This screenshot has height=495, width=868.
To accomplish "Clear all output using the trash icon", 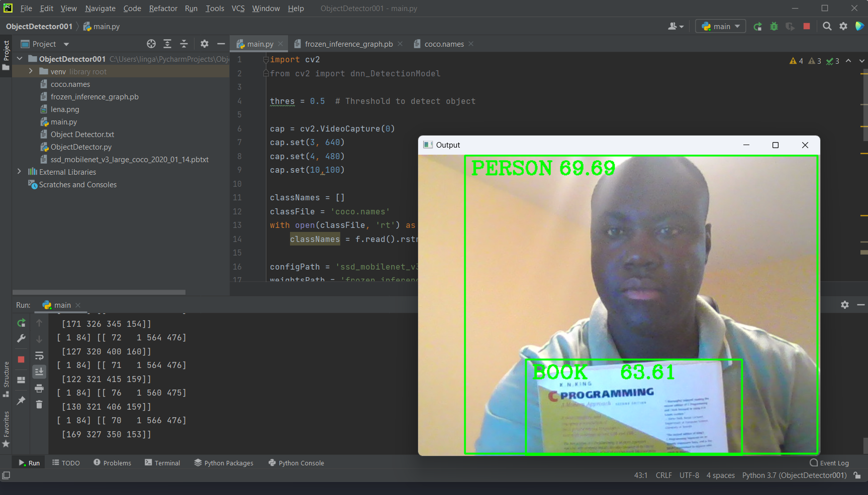I will click(39, 404).
